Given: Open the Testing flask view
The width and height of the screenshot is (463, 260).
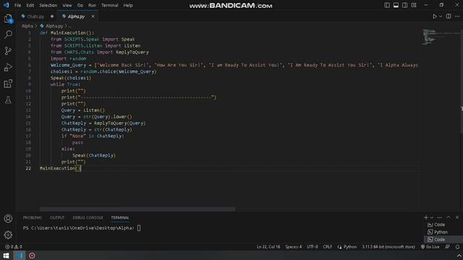Looking at the screenshot, I should click(x=8, y=100).
